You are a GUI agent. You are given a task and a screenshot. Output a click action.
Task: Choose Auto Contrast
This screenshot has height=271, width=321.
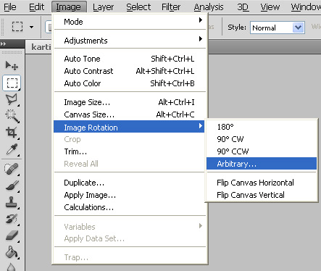click(129, 71)
